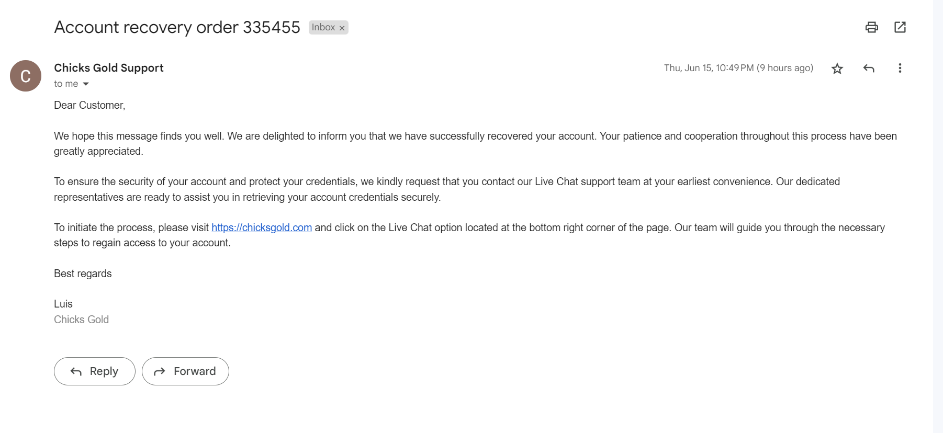This screenshot has width=943, height=433.
Task: Click the reply arrow icon in header
Action: tap(869, 69)
